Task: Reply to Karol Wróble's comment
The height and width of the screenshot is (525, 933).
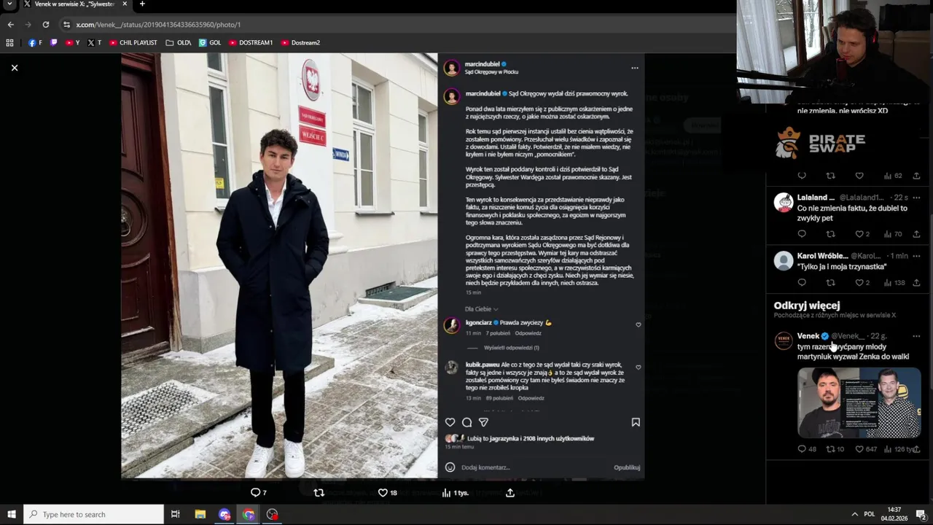Action: click(802, 282)
